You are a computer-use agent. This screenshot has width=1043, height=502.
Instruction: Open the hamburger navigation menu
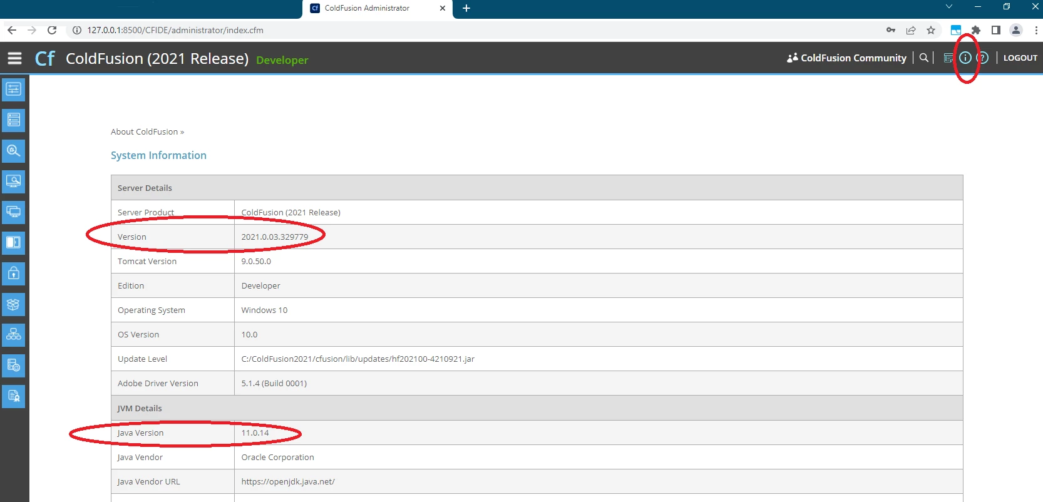click(14, 58)
